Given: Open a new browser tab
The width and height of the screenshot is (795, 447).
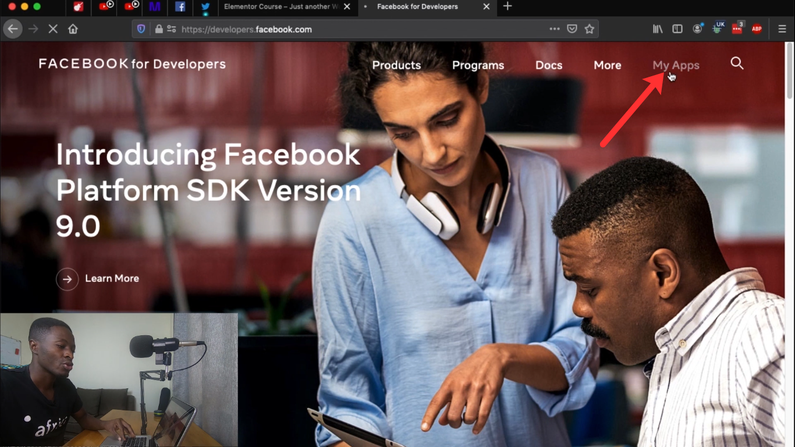Looking at the screenshot, I should [507, 6].
